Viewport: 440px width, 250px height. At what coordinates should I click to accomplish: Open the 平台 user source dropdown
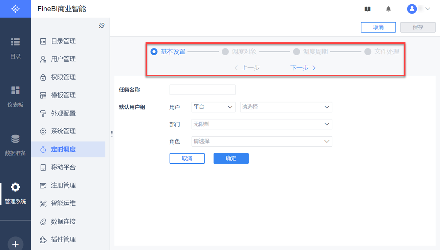[213, 107]
